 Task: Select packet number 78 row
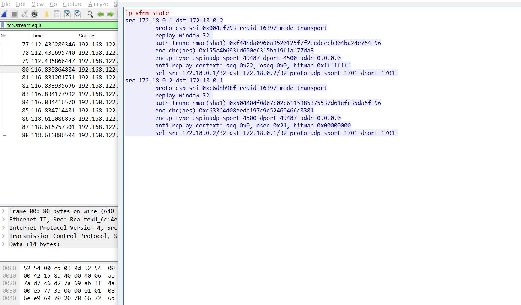coord(59,53)
